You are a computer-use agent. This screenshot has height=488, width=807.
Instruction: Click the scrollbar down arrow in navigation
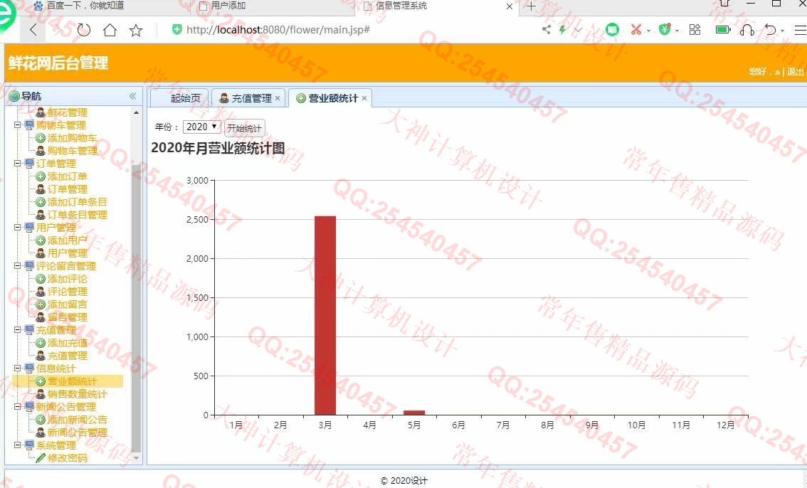tap(136, 457)
